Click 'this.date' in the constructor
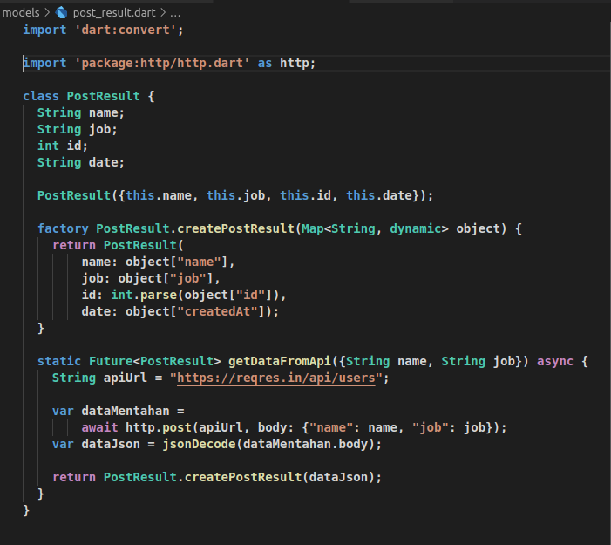The image size is (611, 545). [x=379, y=195]
